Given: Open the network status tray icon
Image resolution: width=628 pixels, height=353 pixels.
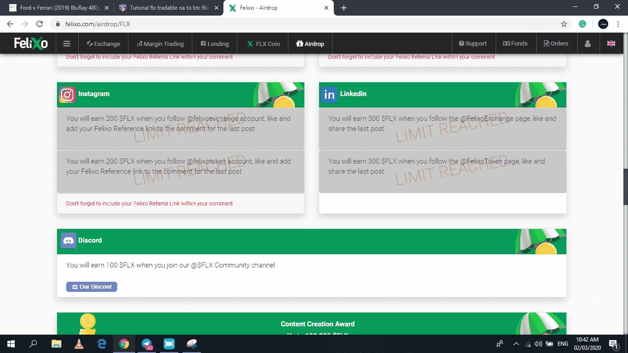Looking at the screenshot, I should (528, 344).
